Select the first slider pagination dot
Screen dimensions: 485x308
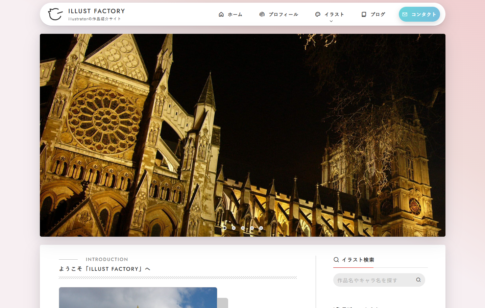pyautogui.click(x=224, y=228)
